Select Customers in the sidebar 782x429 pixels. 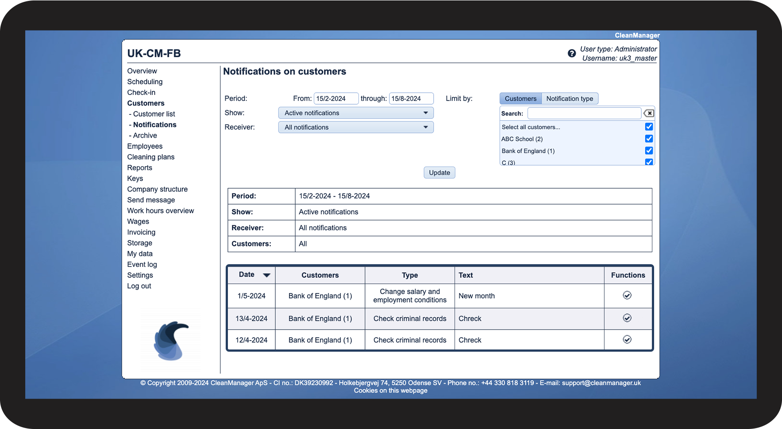[x=146, y=103]
